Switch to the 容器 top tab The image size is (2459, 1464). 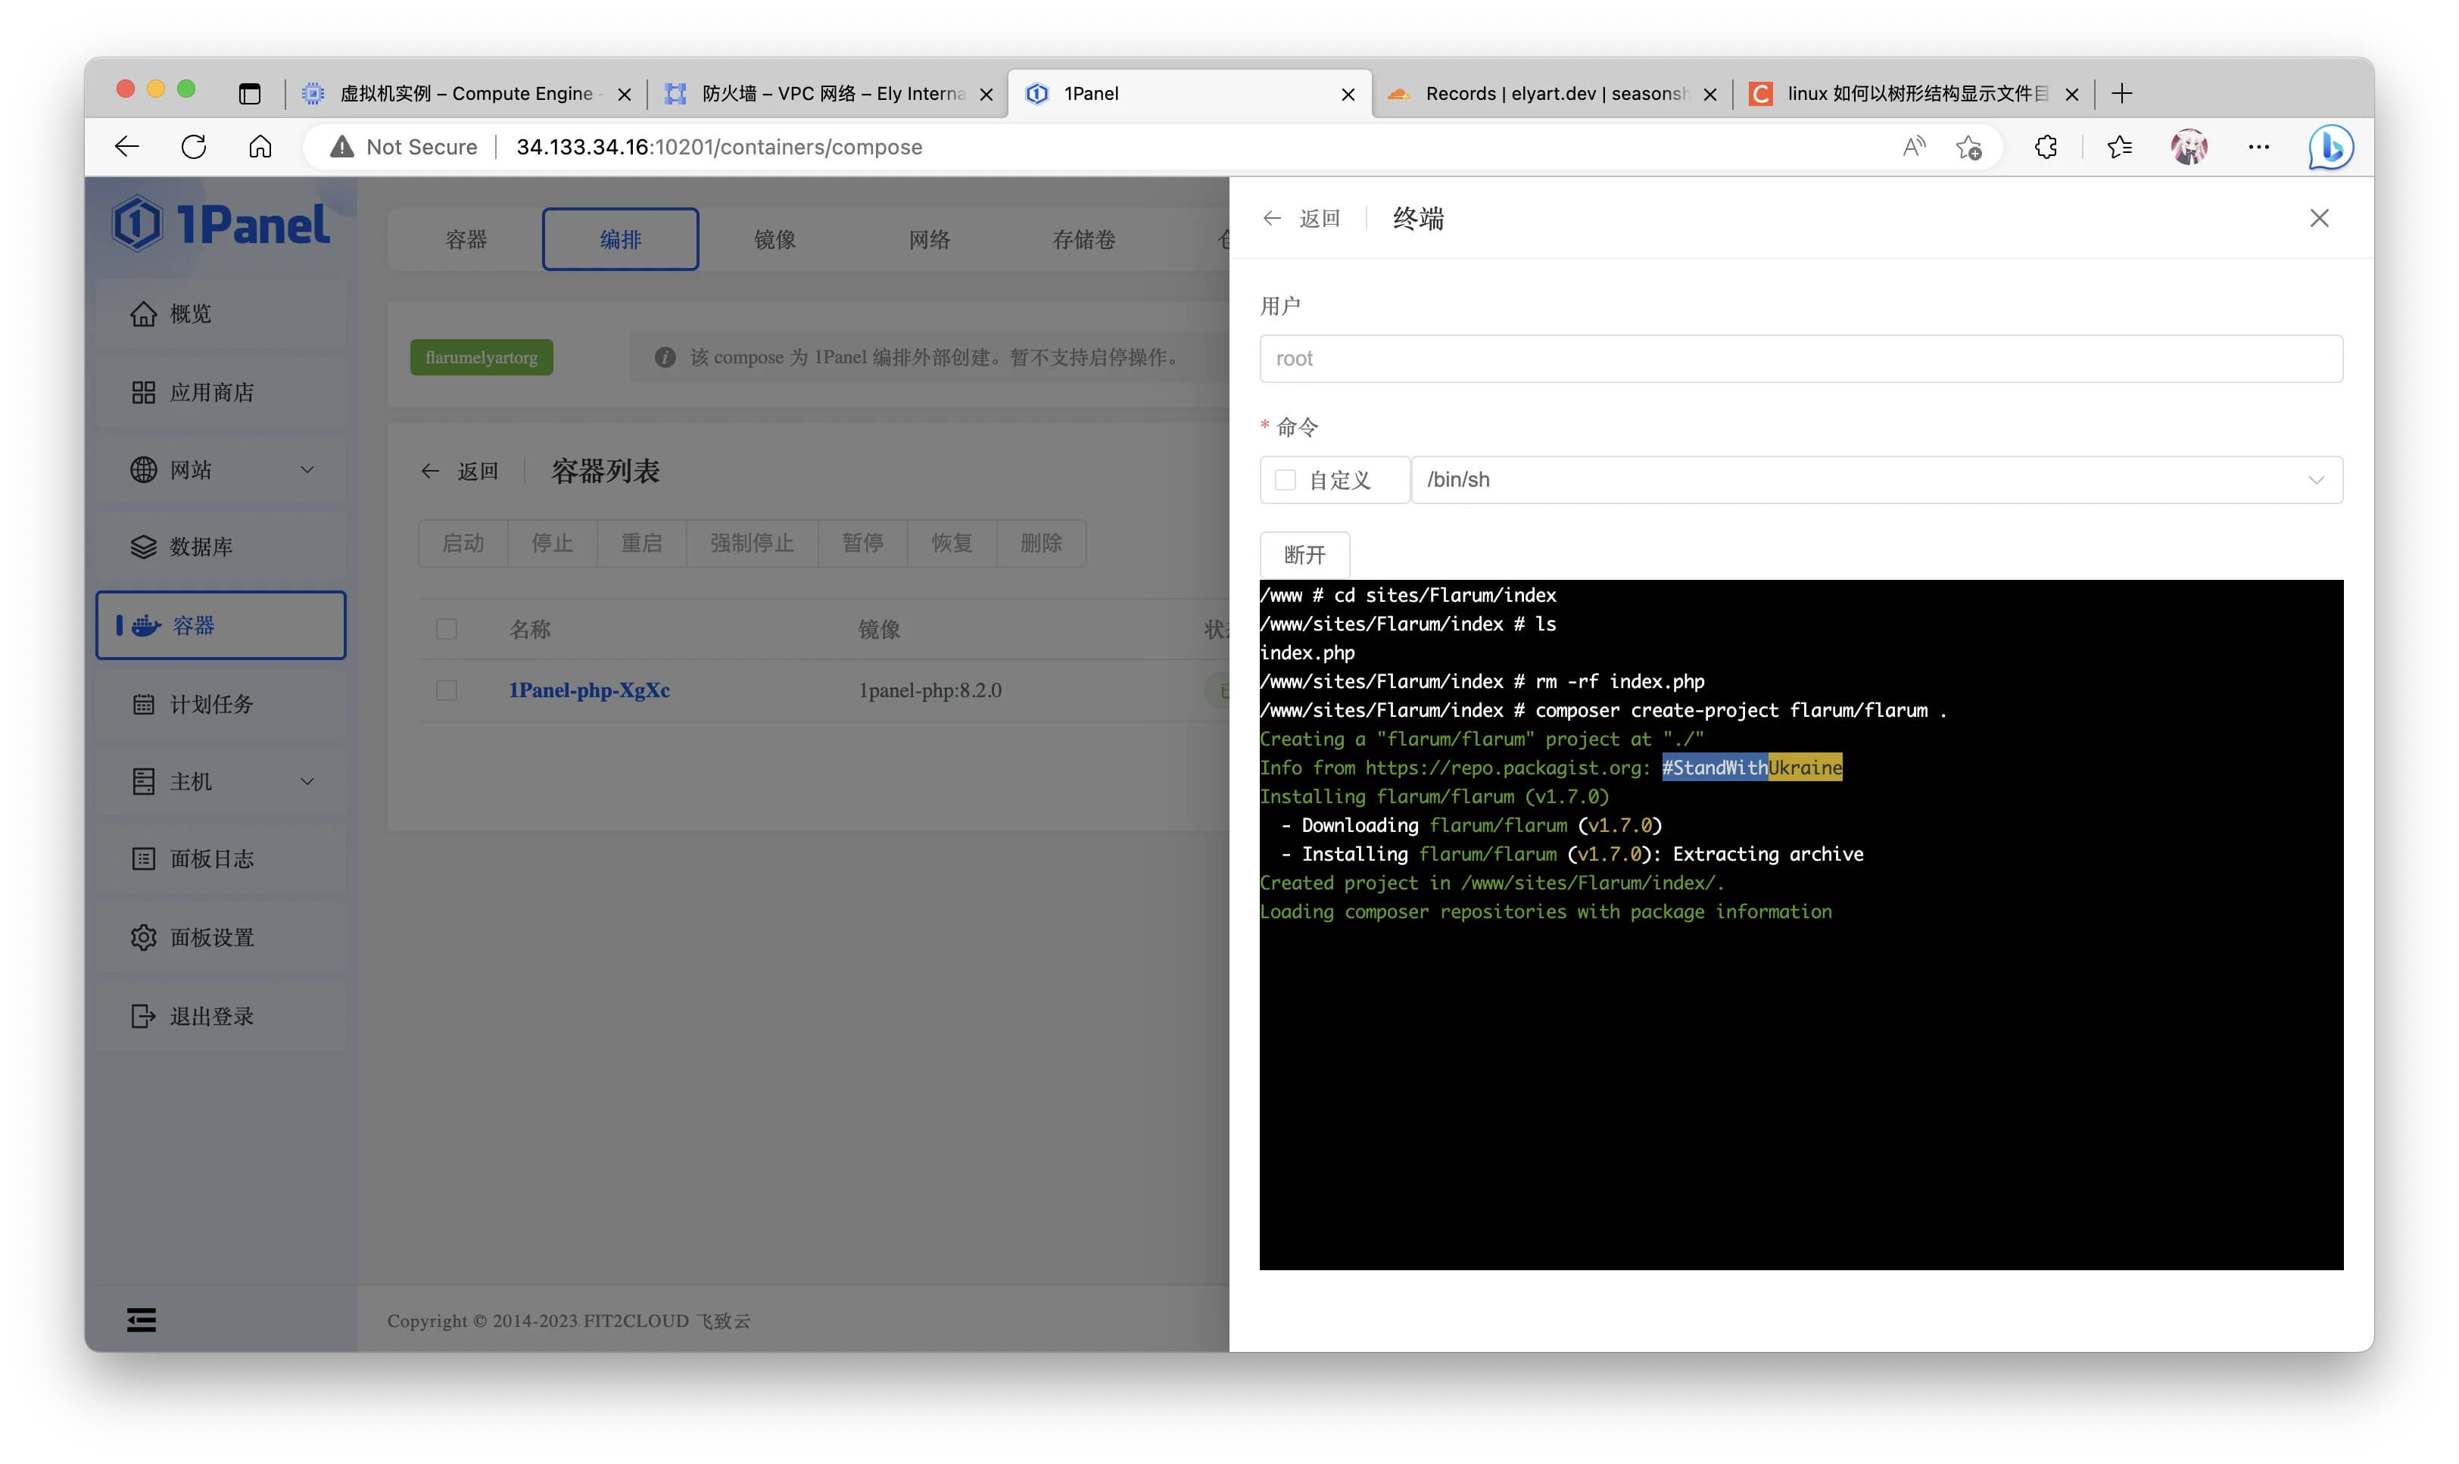(x=466, y=238)
